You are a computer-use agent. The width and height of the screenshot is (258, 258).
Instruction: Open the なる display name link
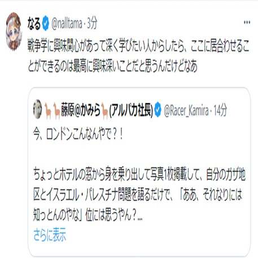[x=34, y=23]
